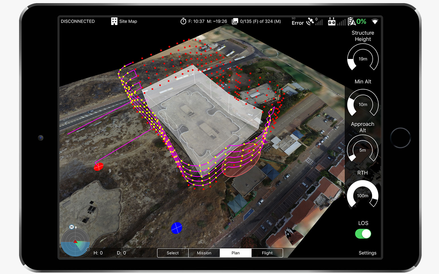Click the photo count gallery icon

pos(235,21)
